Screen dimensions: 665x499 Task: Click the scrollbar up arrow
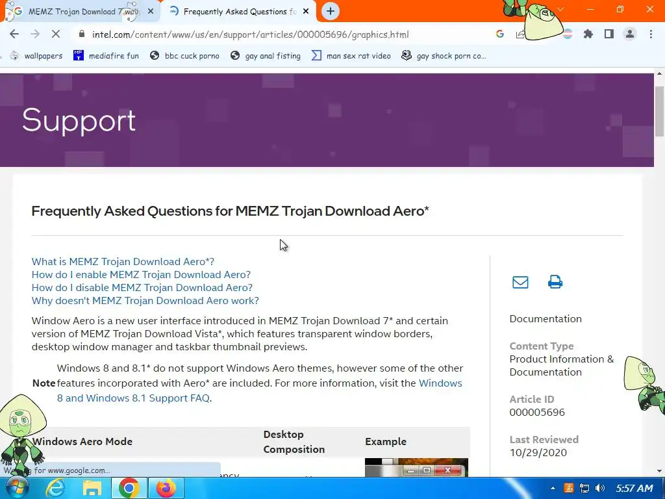(660, 73)
